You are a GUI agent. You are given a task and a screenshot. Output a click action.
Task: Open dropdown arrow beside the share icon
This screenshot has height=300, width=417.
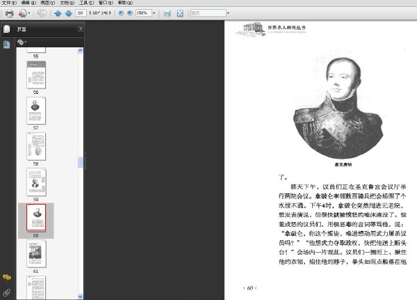(29, 13)
